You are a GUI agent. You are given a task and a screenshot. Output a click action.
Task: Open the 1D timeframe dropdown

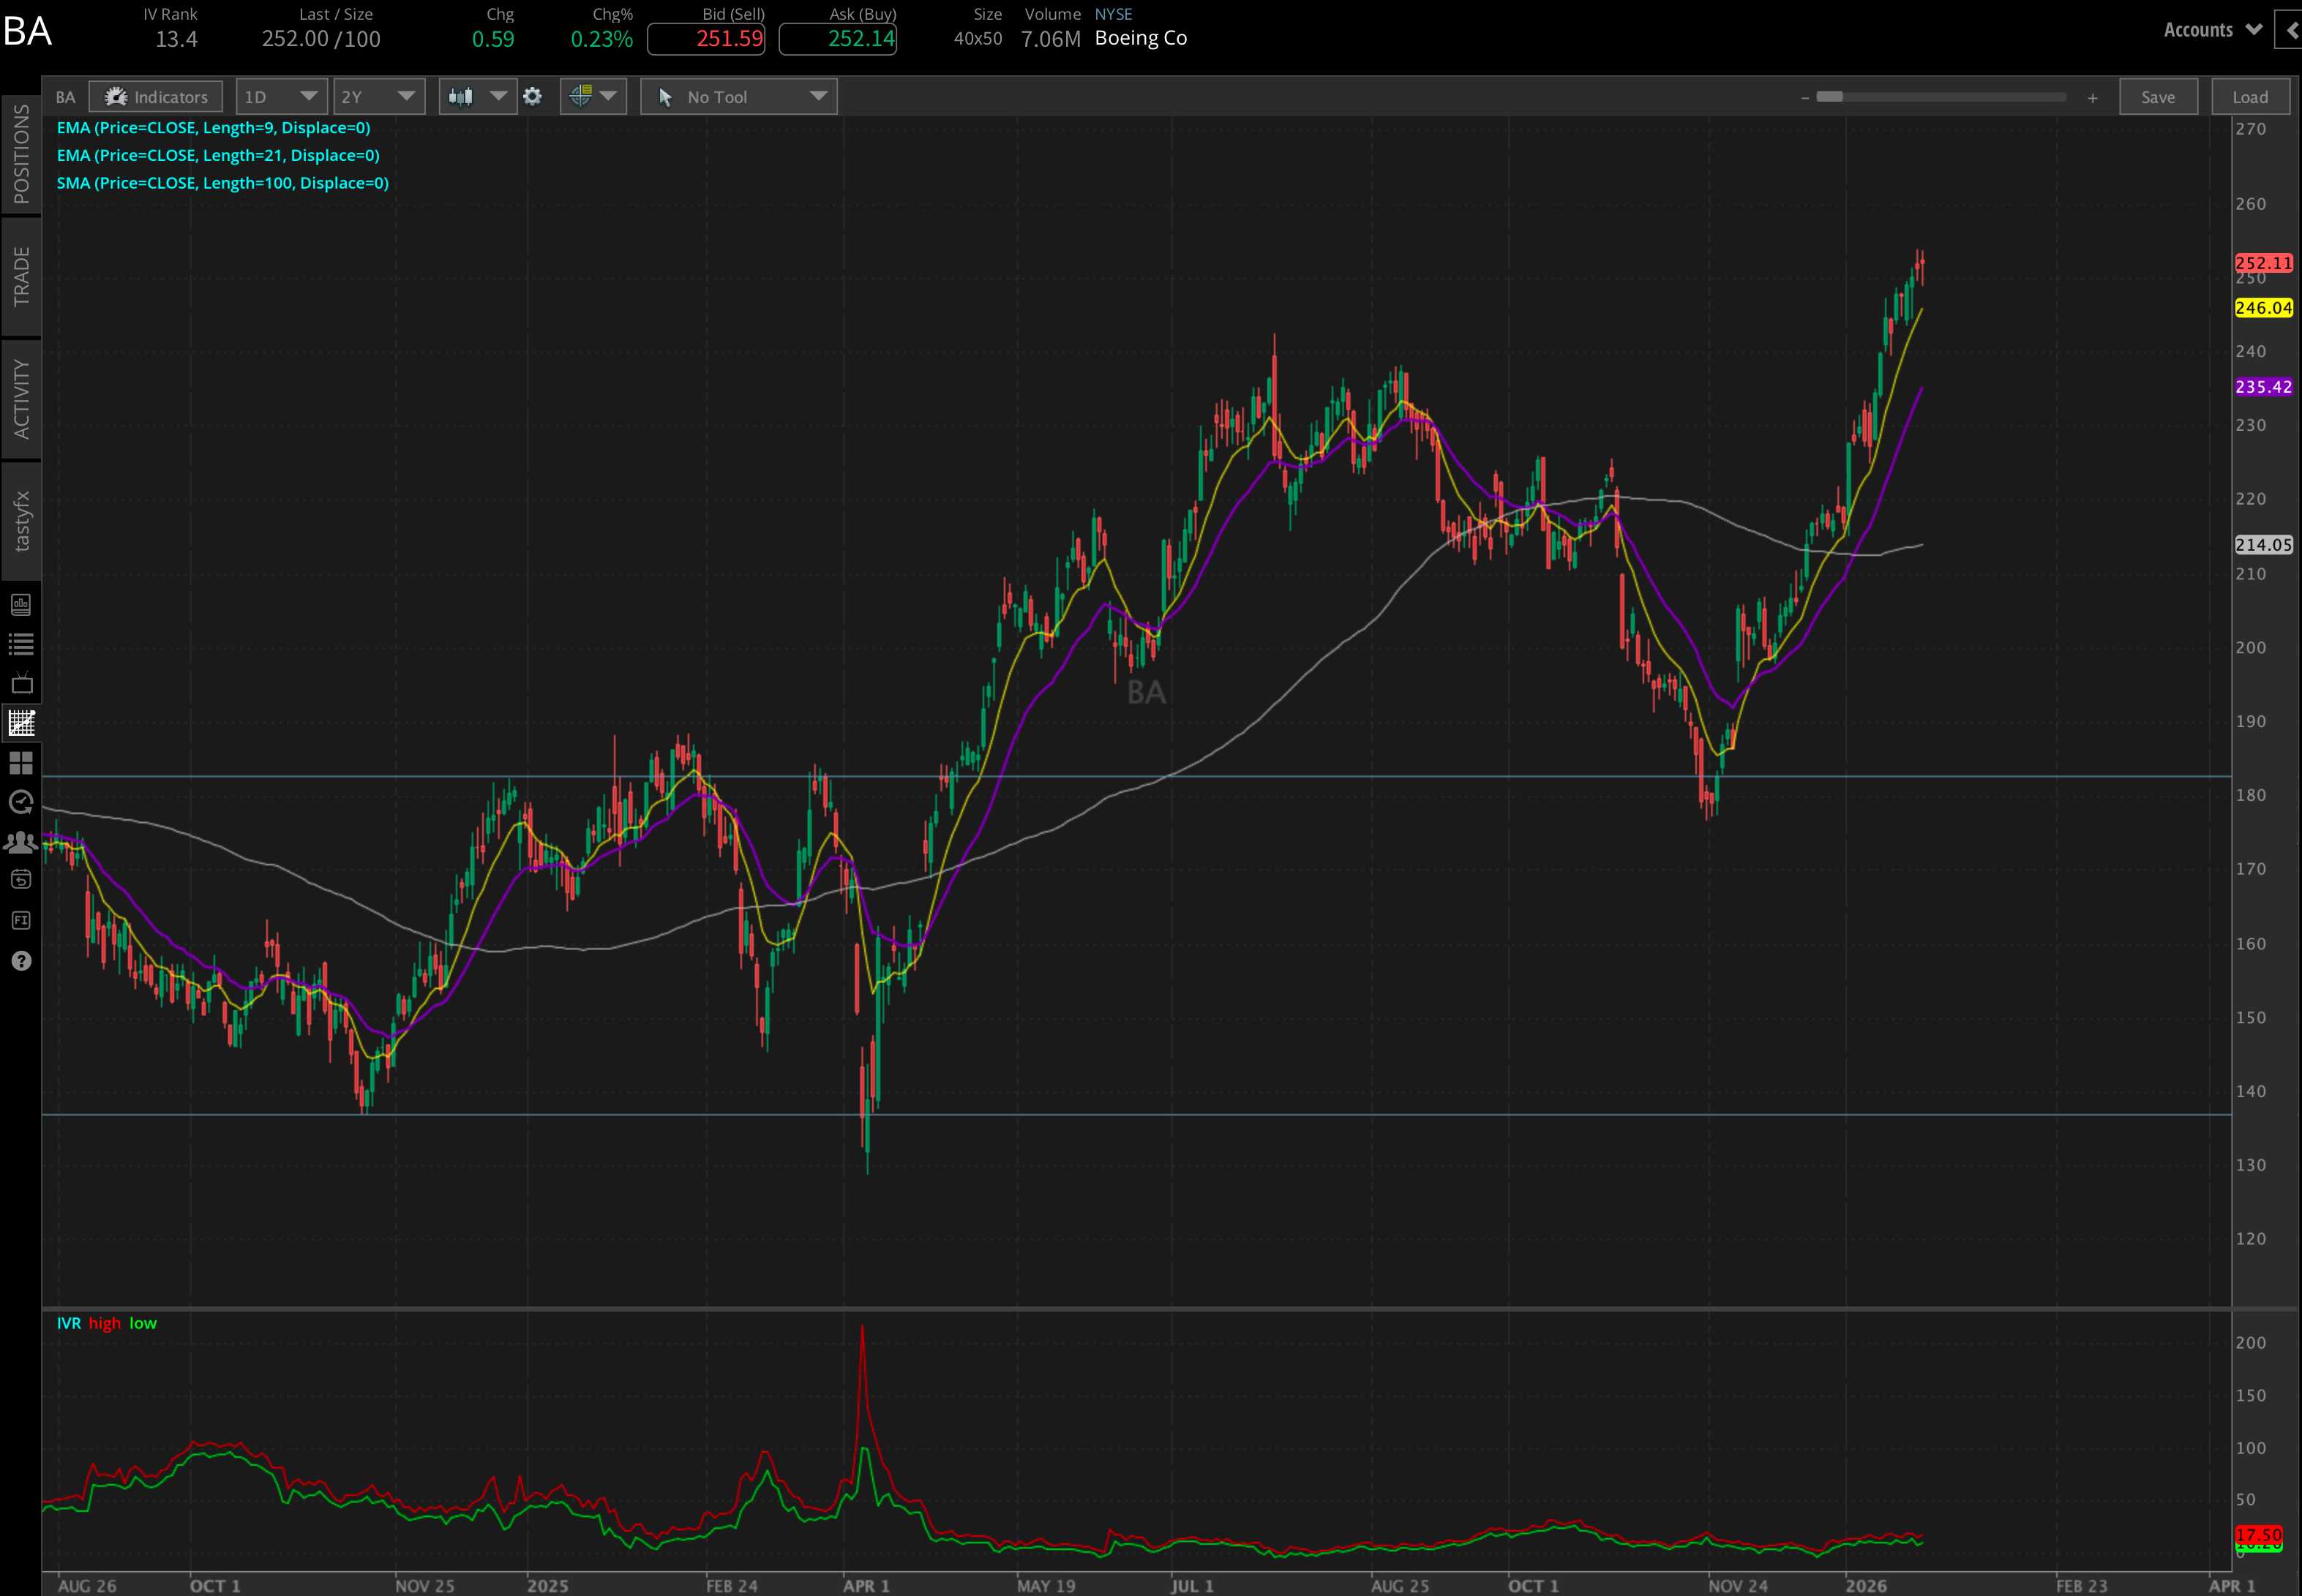click(280, 96)
